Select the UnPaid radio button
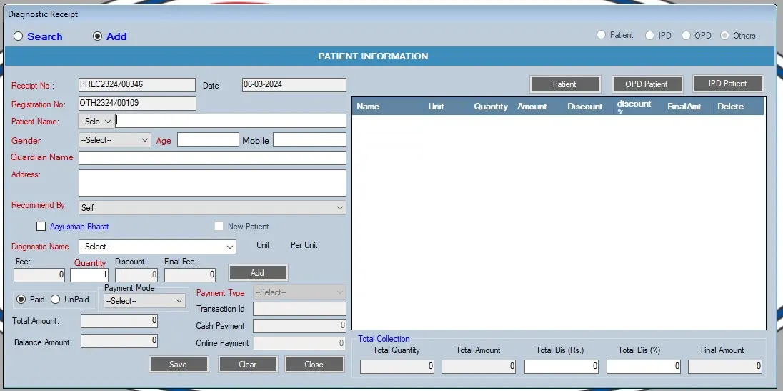Viewport: 783px width, 391px height. pos(56,300)
